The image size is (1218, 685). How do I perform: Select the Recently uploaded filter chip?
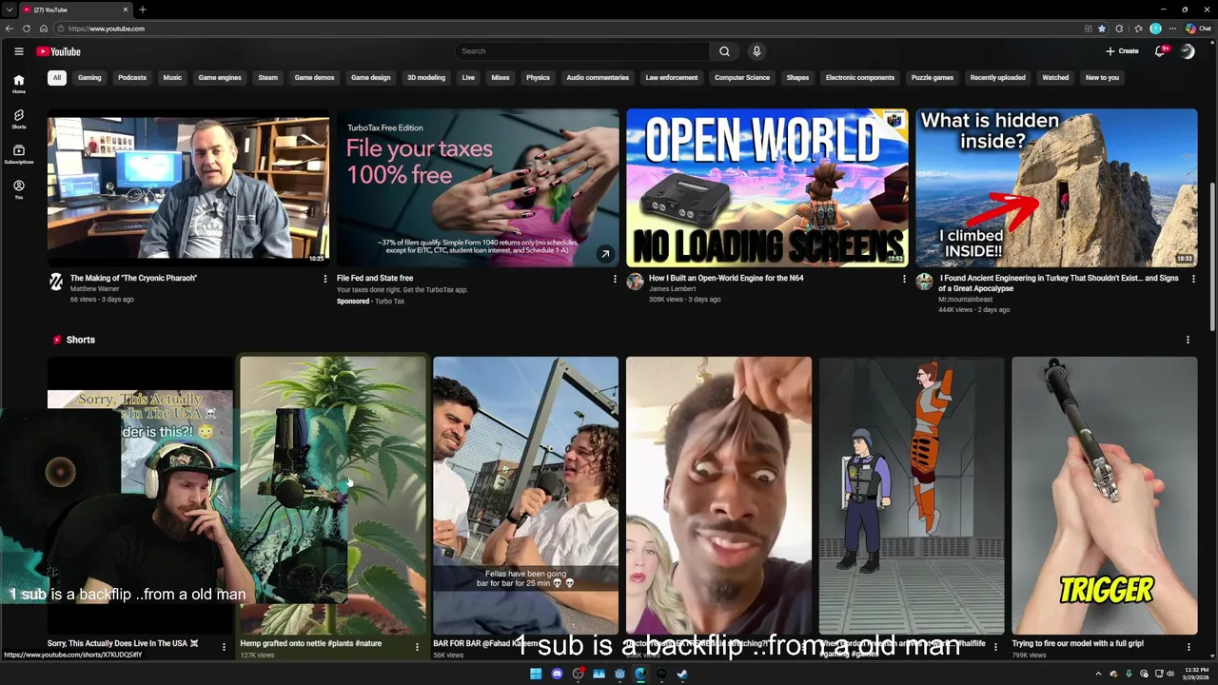point(997,78)
